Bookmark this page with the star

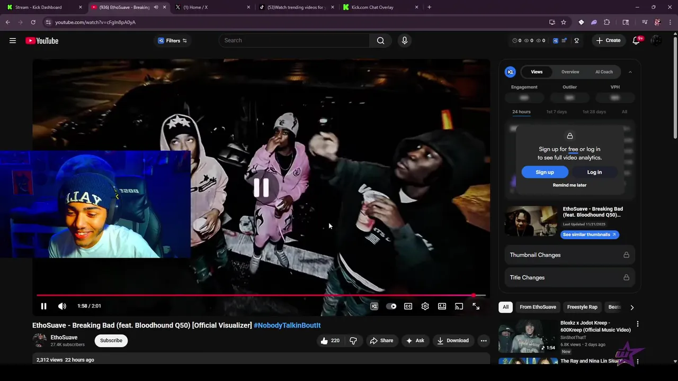564,22
